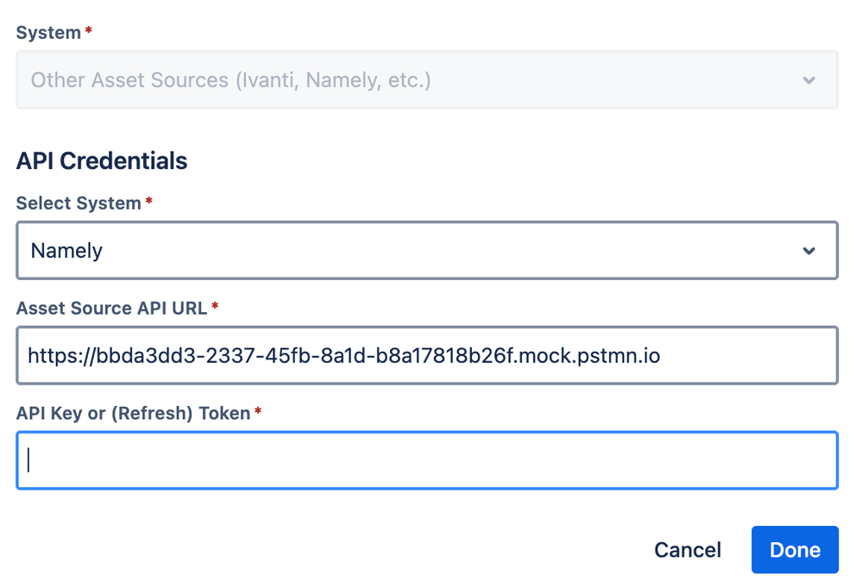Click the red asterisk beside the System label
The width and height of the screenshot is (862, 587).
point(88,33)
